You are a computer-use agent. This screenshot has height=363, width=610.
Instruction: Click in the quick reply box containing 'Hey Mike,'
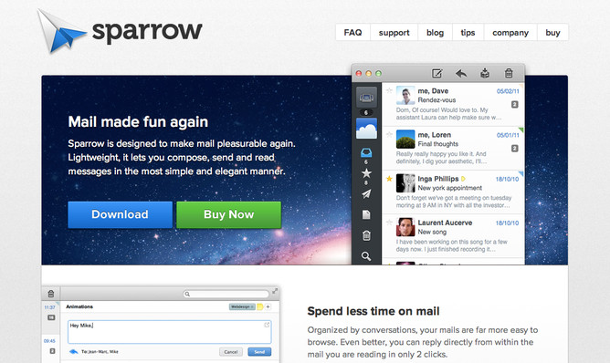tap(170, 332)
